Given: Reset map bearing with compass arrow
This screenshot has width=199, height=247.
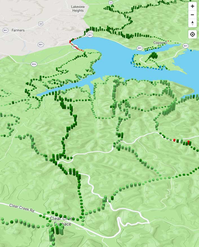Looking at the screenshot, I should tap(192, 23).
